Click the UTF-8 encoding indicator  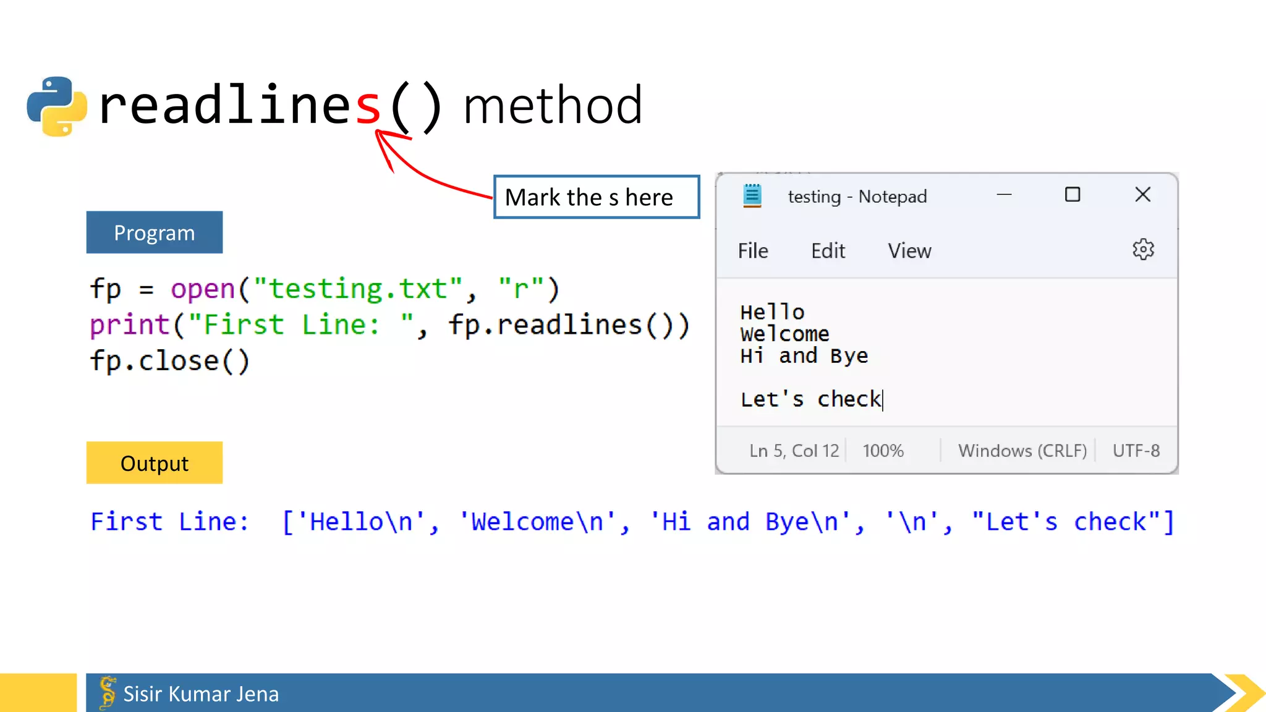pos(1136,451)
